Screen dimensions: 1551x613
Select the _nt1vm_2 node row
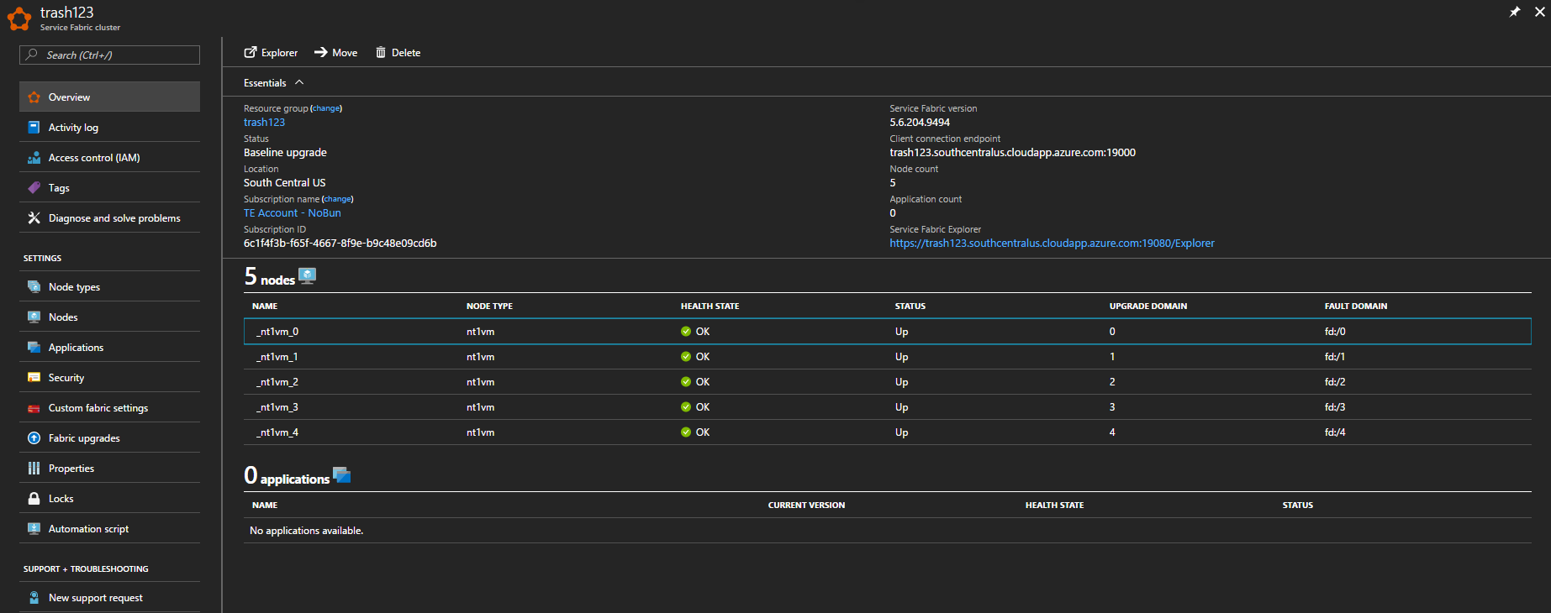pyautogui.click(x=887, y=381)
